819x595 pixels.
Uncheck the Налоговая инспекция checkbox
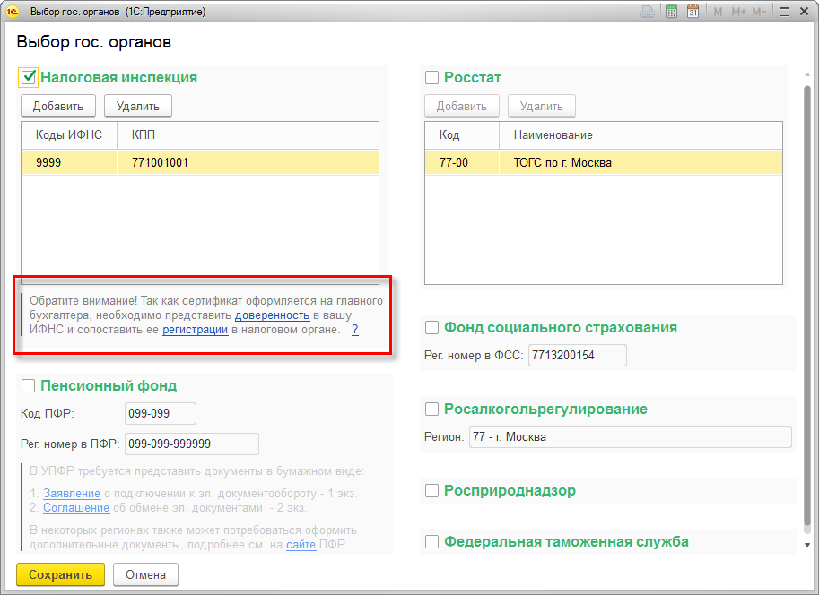tap(29, 77)
